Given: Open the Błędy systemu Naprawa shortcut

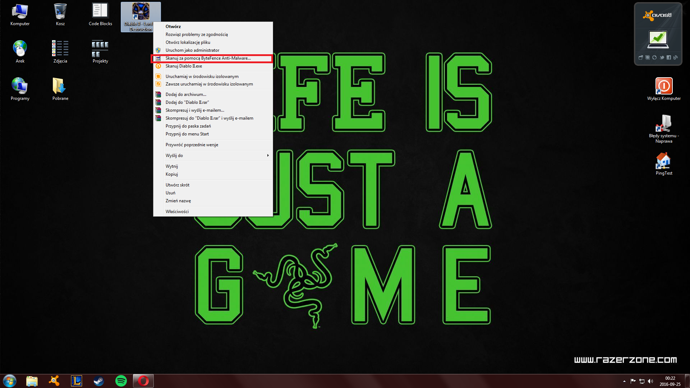Looking at the screenshot, I should coord(663,128).
